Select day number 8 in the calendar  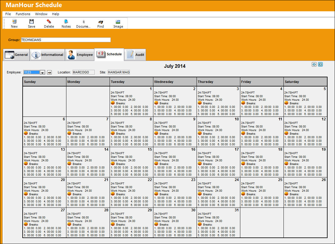click(151, 119)
